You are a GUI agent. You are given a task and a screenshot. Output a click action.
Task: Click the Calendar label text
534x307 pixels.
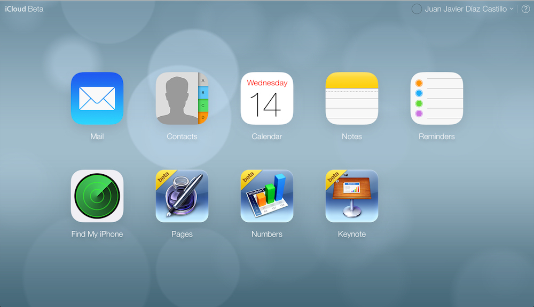click(267, 136)
